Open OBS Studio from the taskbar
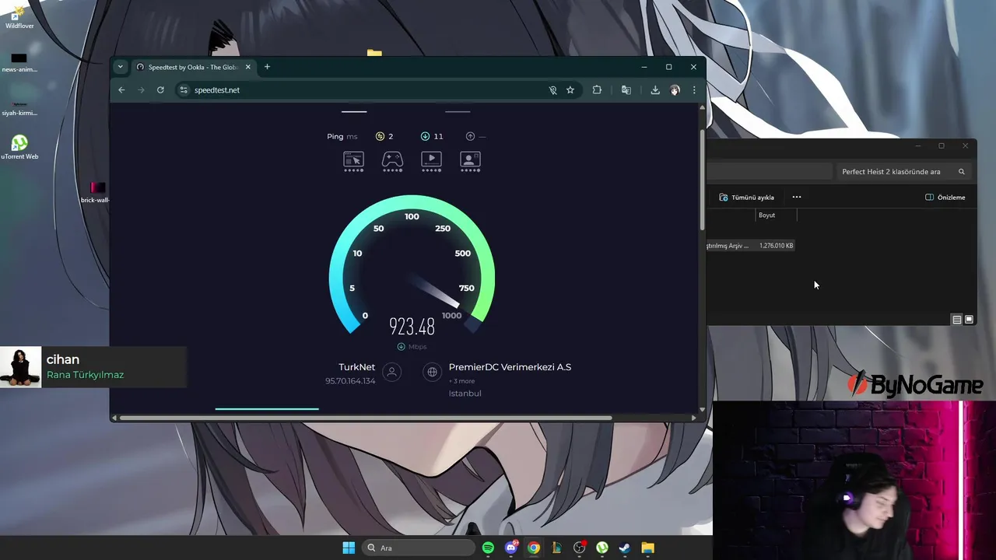 [580, 548]
